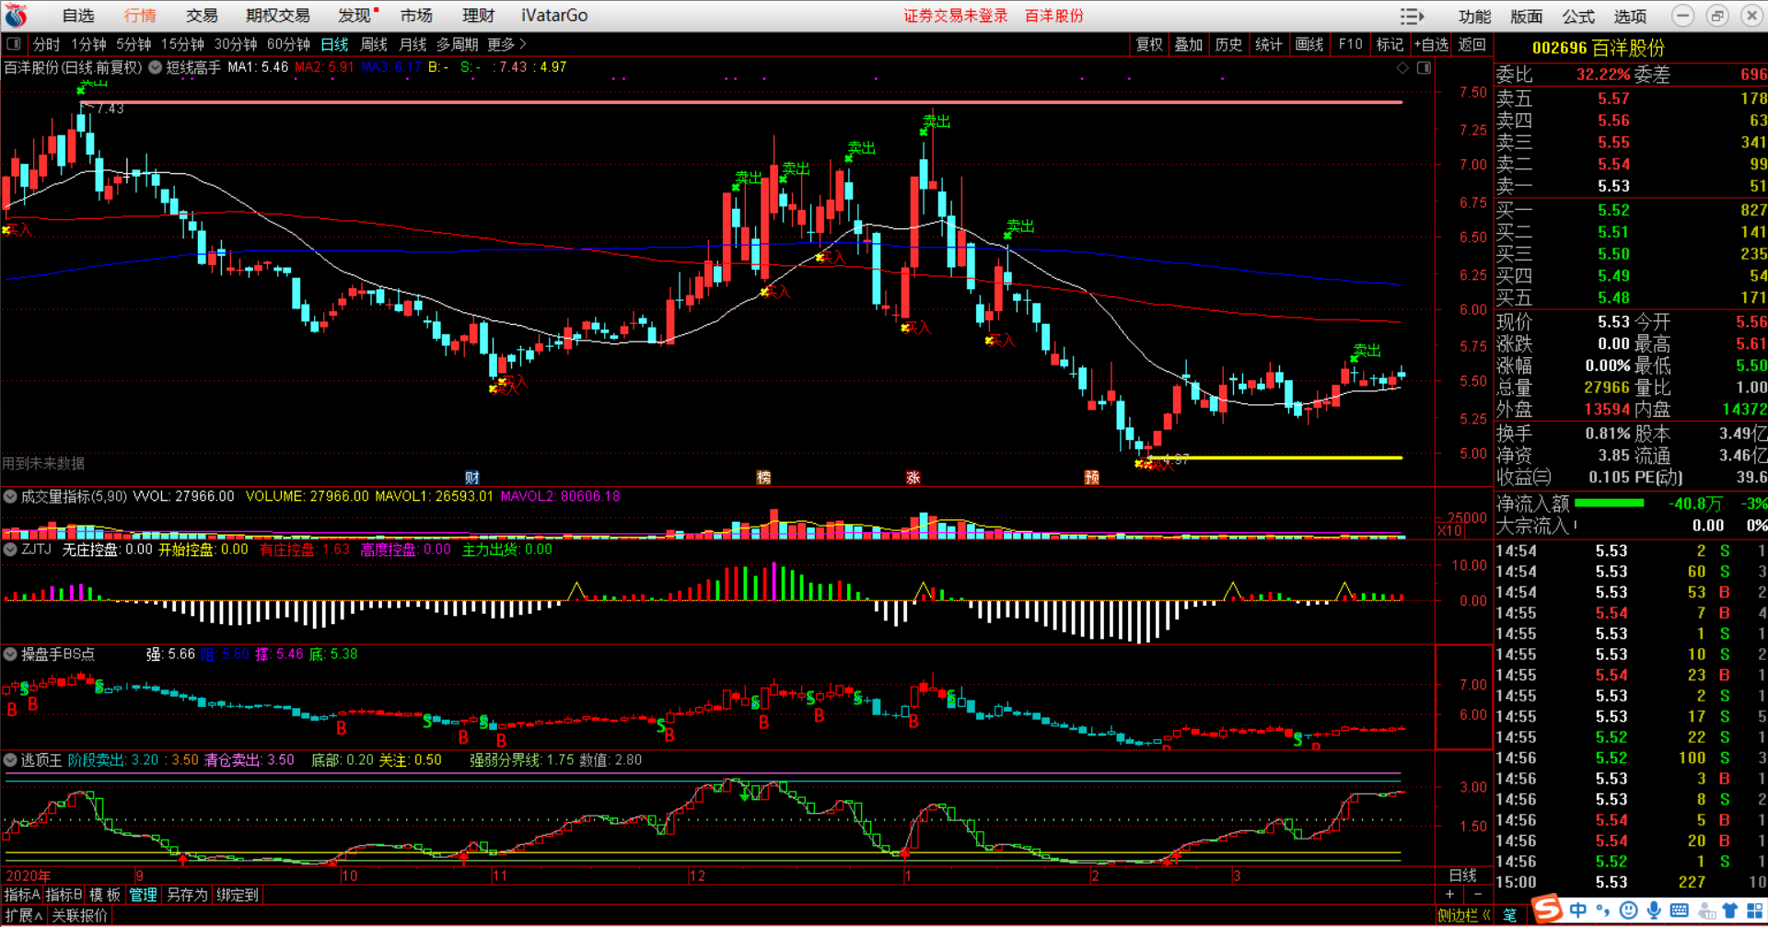Image resolution: width=1768 pixels, height=927 pixels.
Task: Select the 5分钟 period tab
Action: [x=134, y=44]
